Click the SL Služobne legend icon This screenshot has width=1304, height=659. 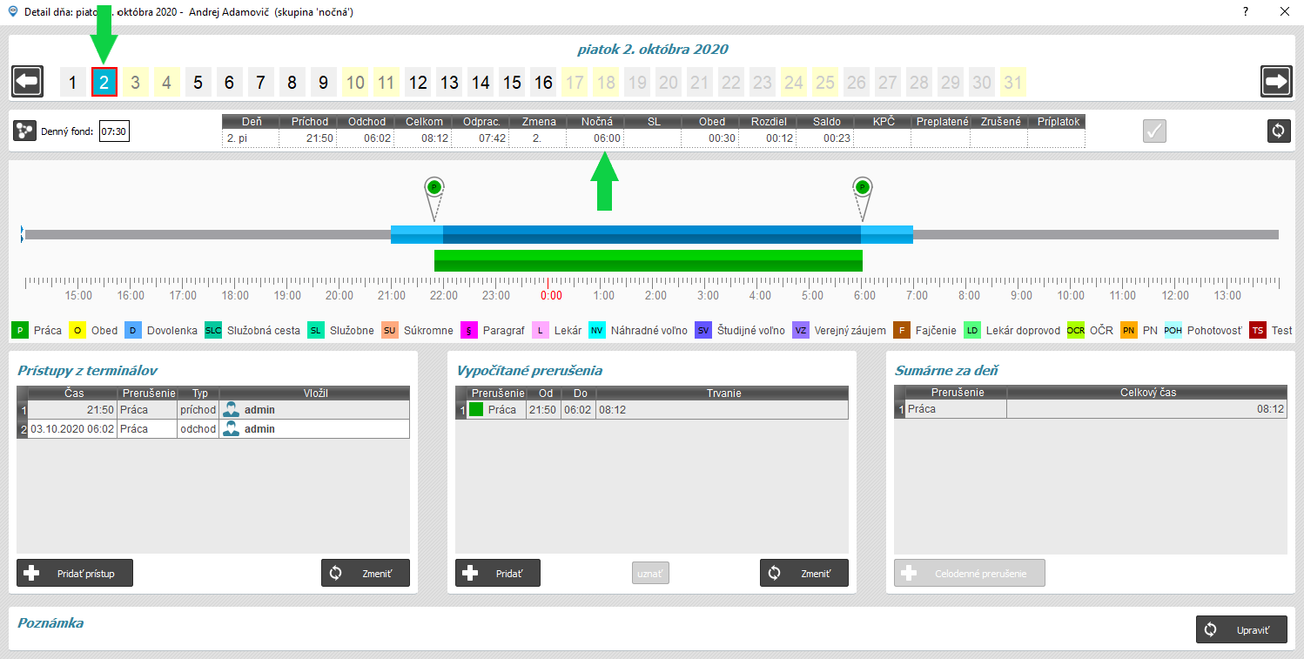coord(316,331)
